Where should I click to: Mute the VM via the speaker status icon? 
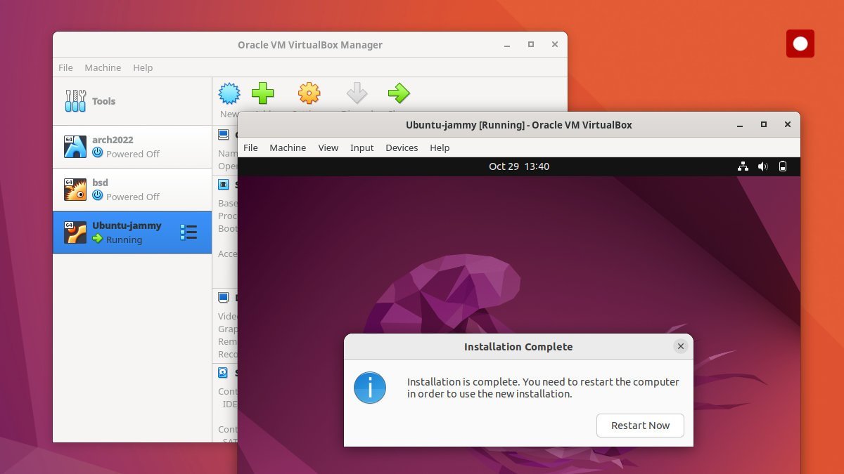(763, 166)
